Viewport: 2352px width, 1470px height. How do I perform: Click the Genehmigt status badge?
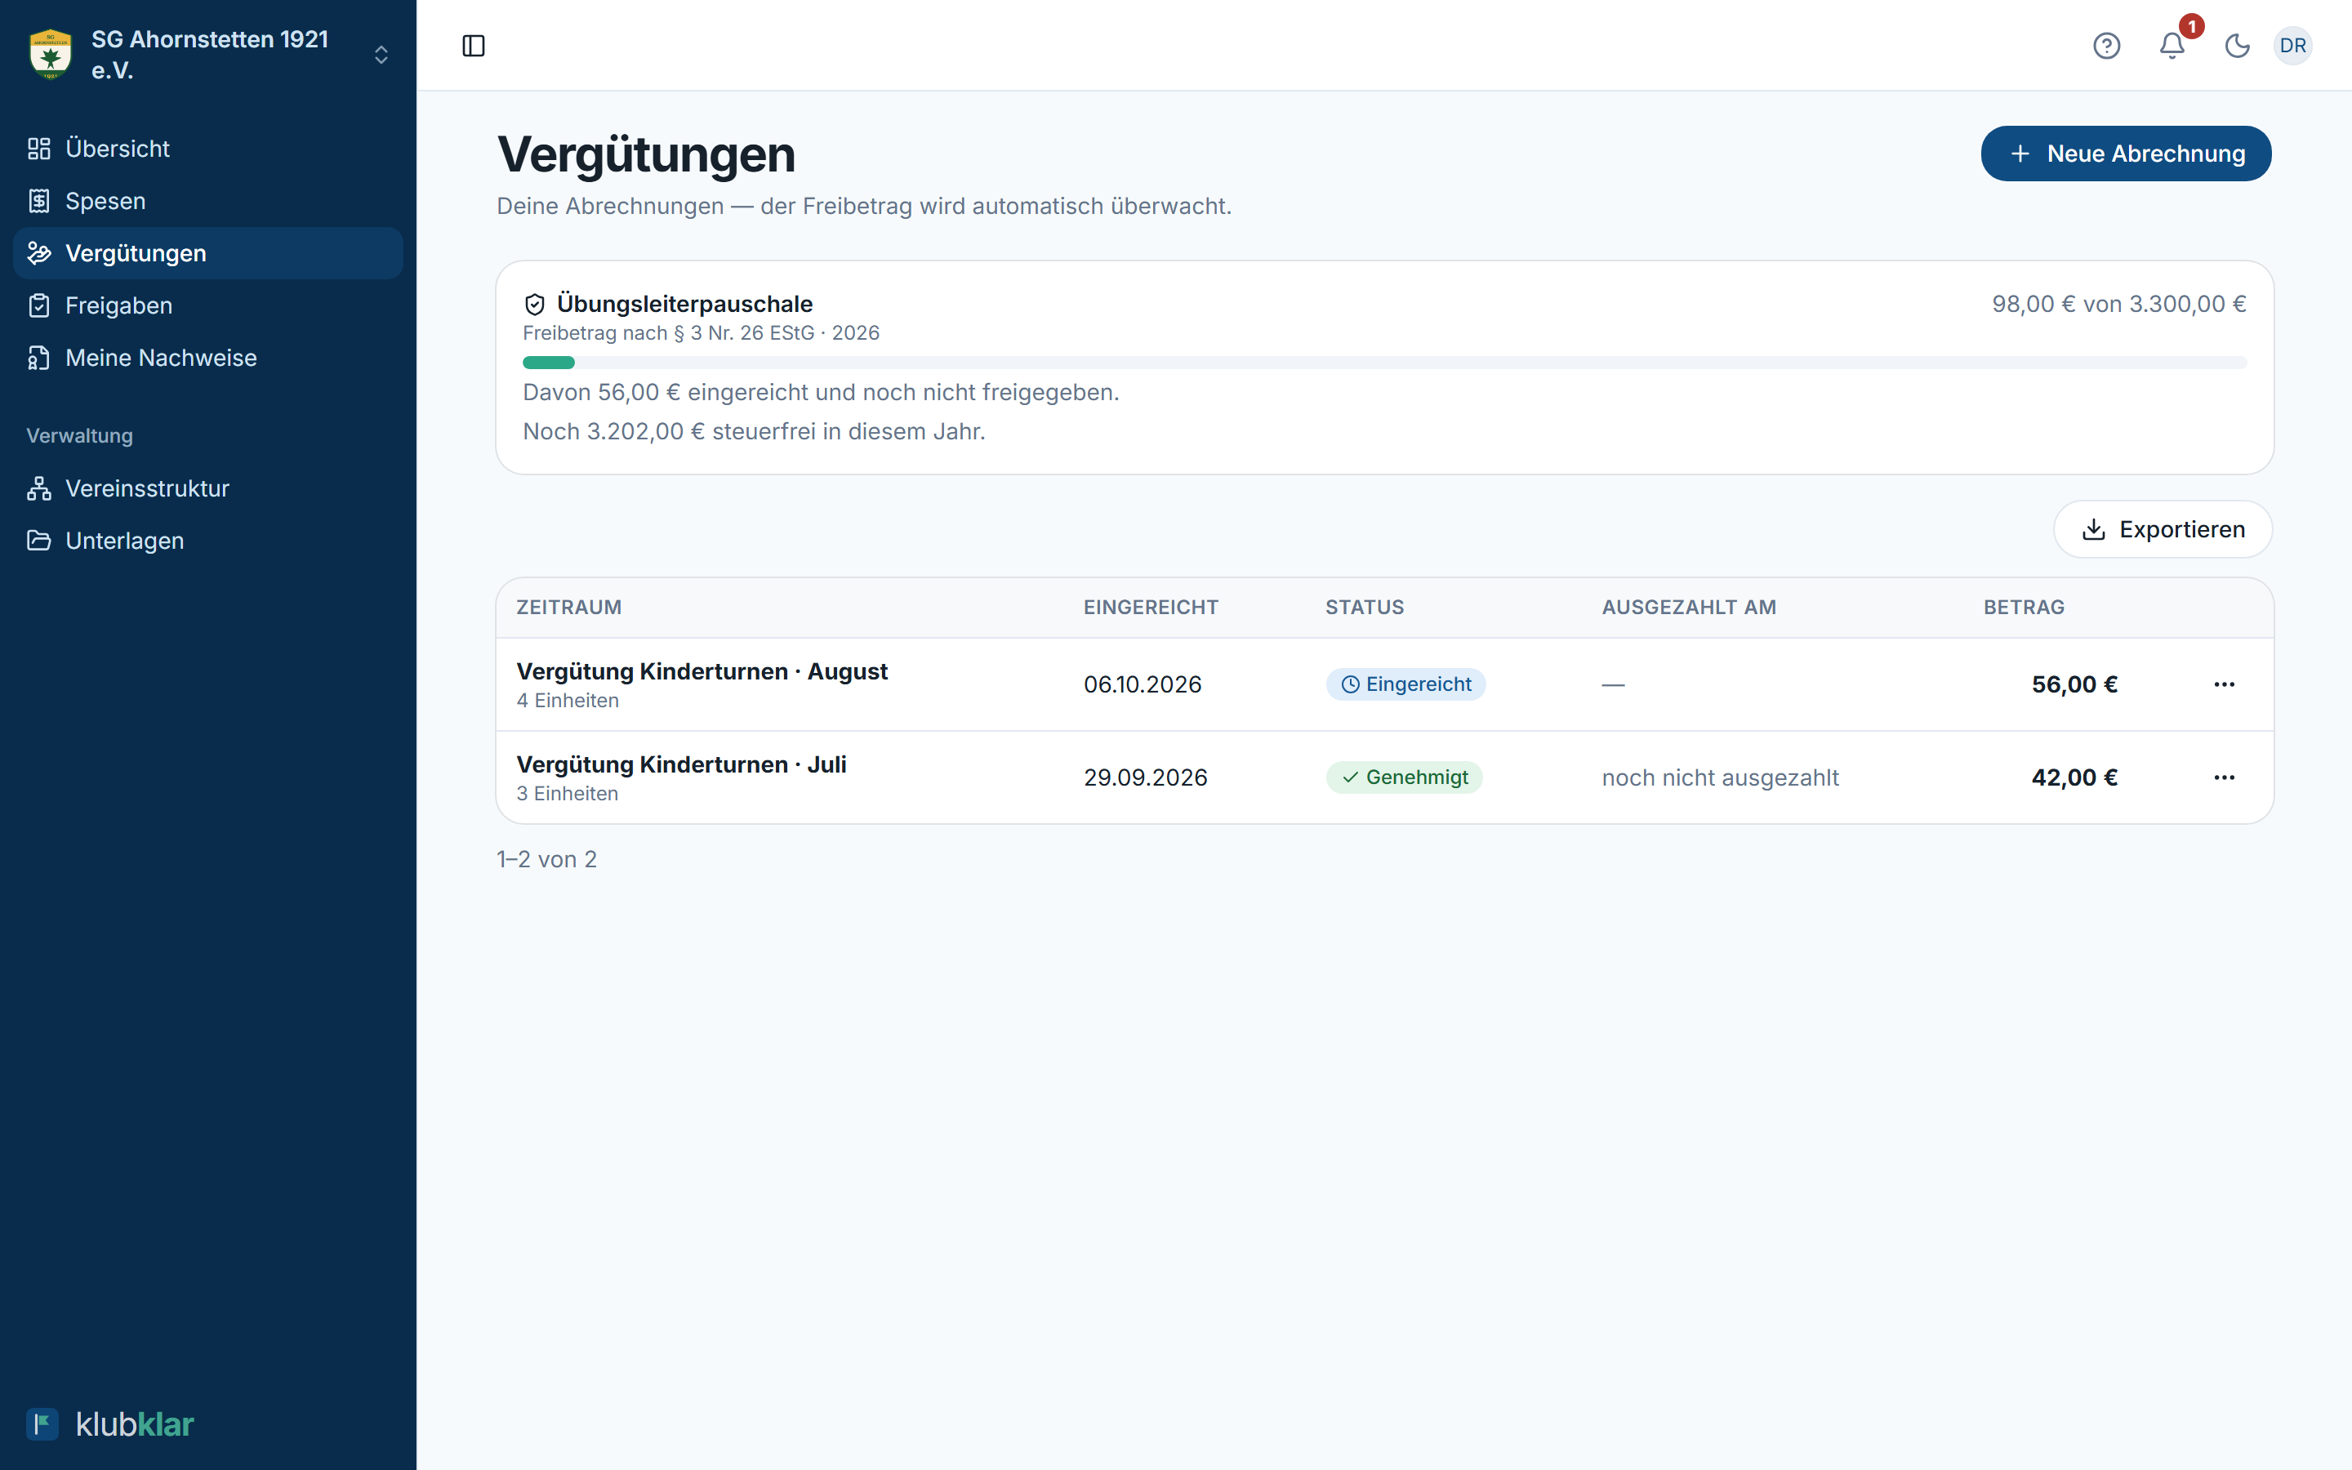1405,777
